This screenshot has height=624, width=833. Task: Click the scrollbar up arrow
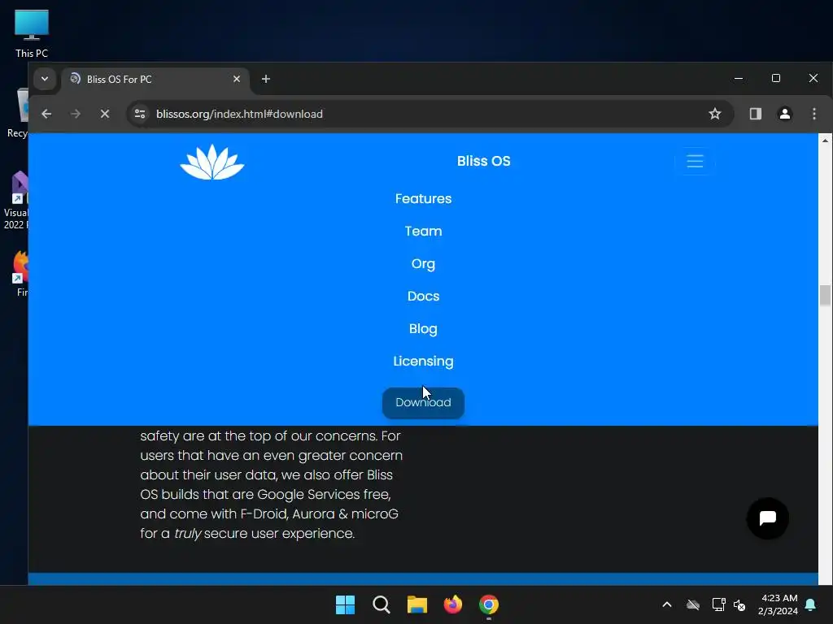click(x=825, y=140)
